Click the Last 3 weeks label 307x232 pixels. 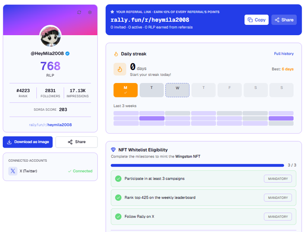[125, 106]
